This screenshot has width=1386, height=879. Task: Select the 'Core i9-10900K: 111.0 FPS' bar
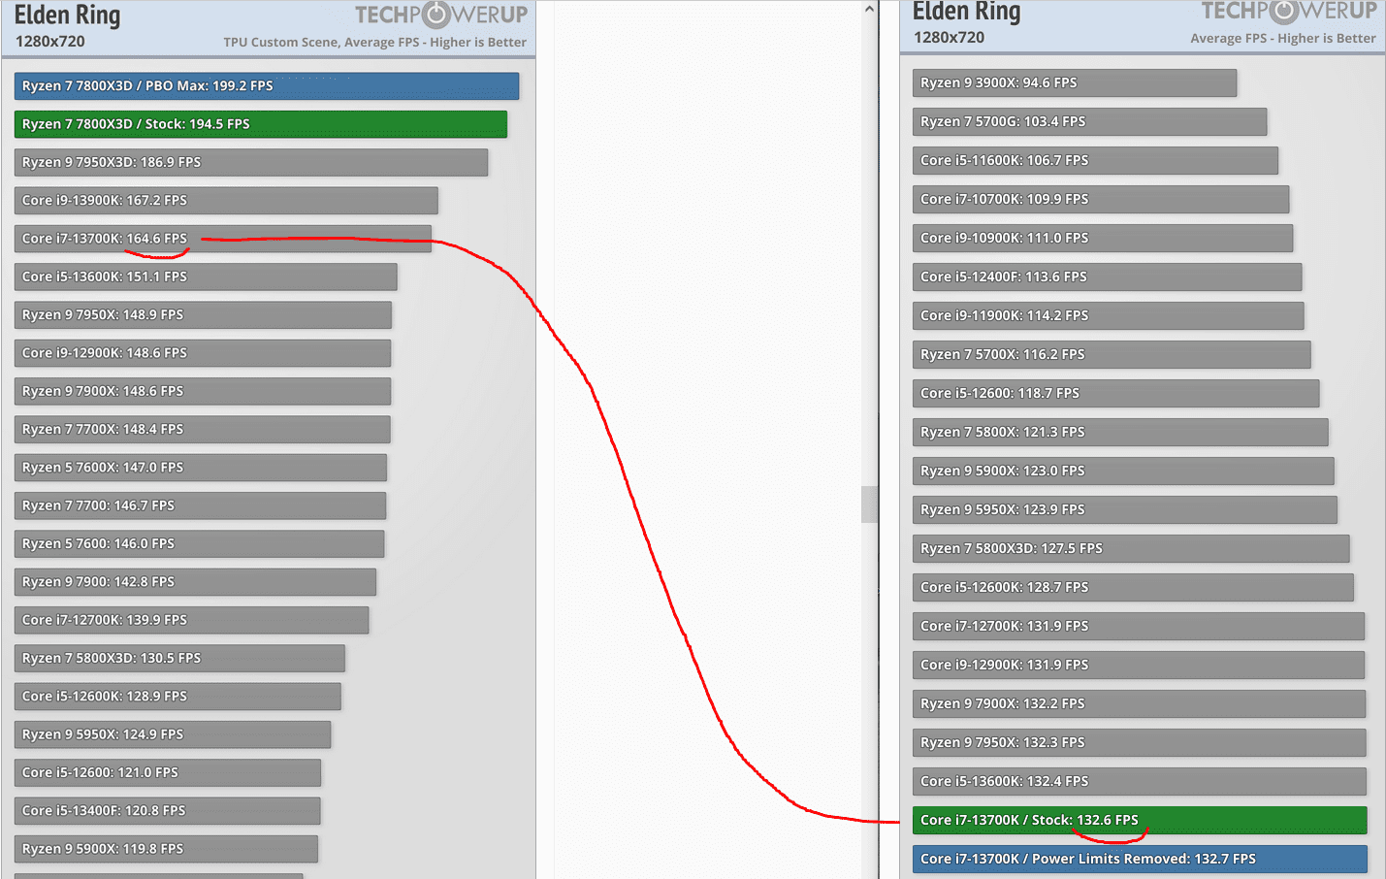coord(1103,238)
